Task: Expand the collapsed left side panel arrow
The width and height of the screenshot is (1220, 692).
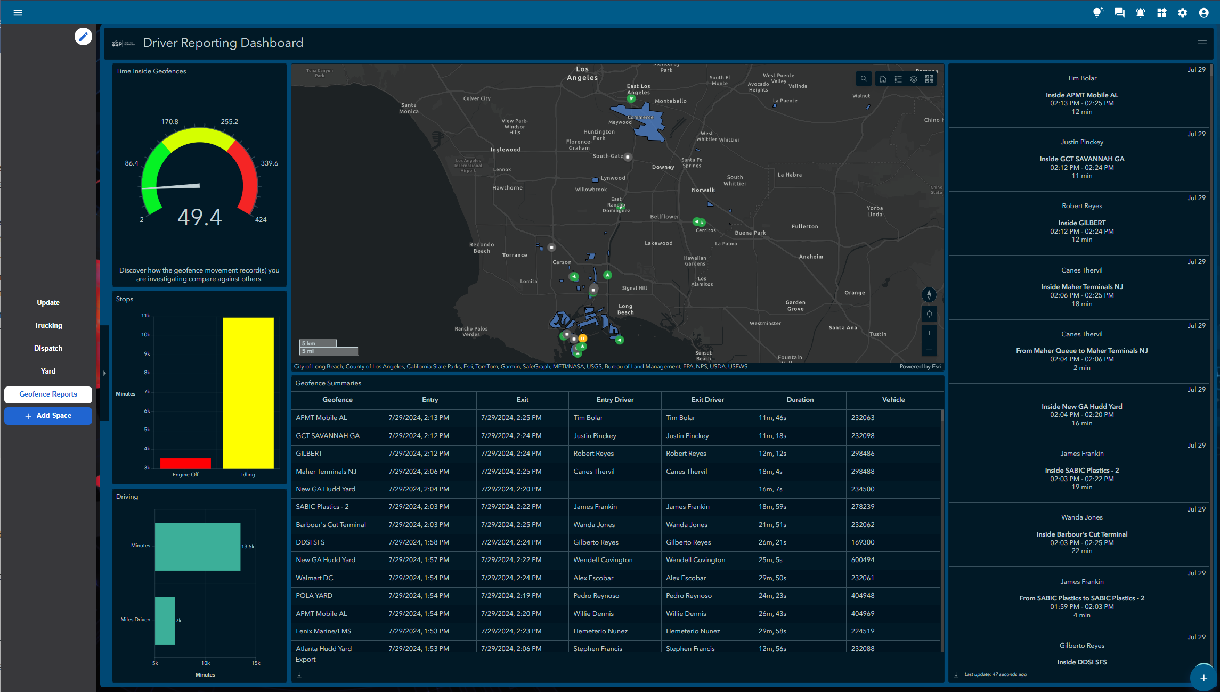Action: 104,373
